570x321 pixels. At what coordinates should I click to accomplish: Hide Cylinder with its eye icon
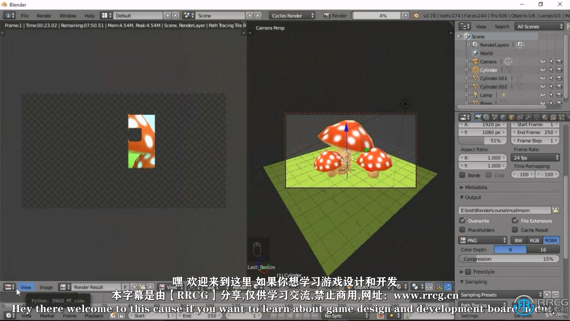pyautogui.click(x=543, y=70)
